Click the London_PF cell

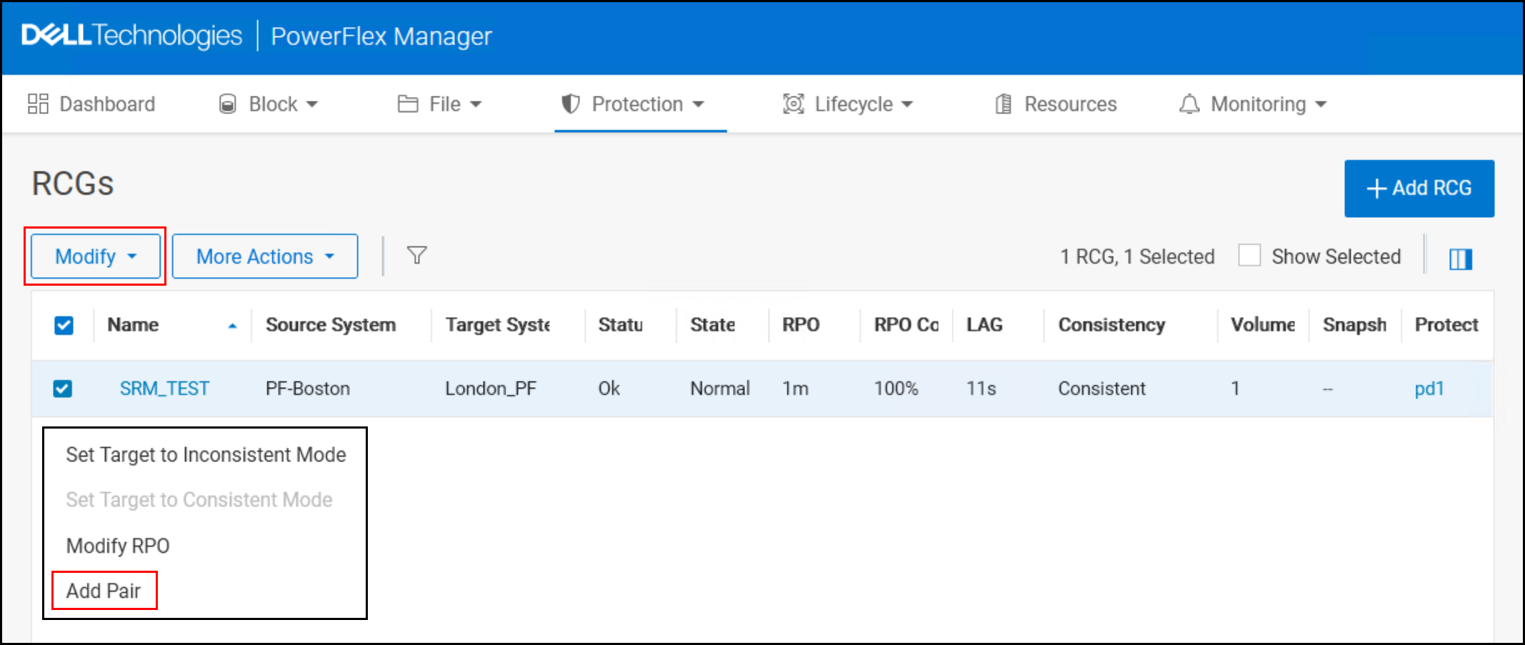491,389
